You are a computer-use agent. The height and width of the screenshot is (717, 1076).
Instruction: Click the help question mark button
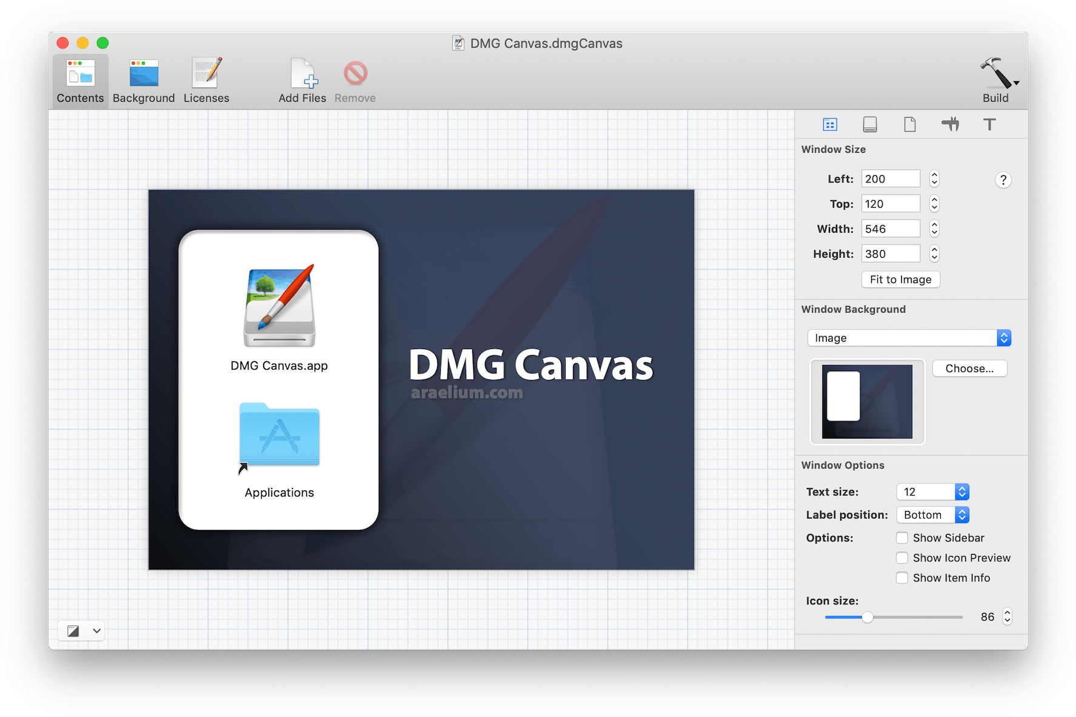[x=1003, y=180]
